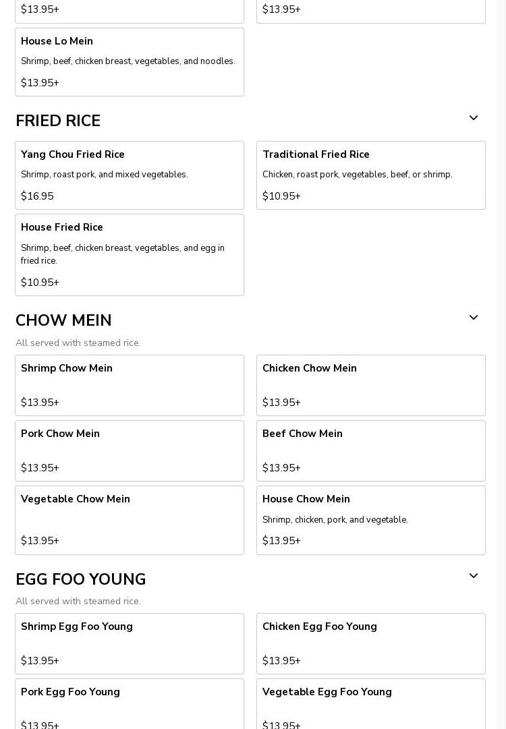Collapse the Fried Rice section chevron

[474, 118]
